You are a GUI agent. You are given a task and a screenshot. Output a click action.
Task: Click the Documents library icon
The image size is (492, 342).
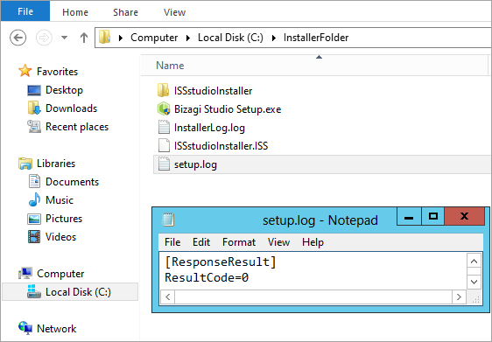[34, 182]
